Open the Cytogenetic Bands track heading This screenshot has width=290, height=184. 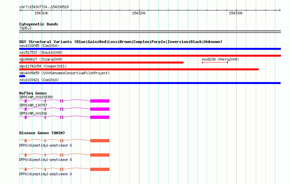[39, 24]
